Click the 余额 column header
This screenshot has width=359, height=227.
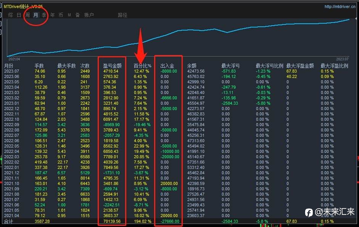click(x=192, y=66)
